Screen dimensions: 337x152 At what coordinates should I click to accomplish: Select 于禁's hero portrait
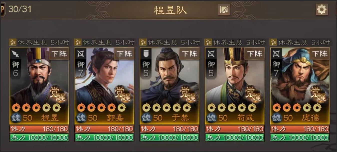[169, 80]
